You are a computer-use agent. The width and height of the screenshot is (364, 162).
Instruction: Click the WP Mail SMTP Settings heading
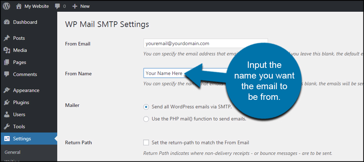click(107, 24)
